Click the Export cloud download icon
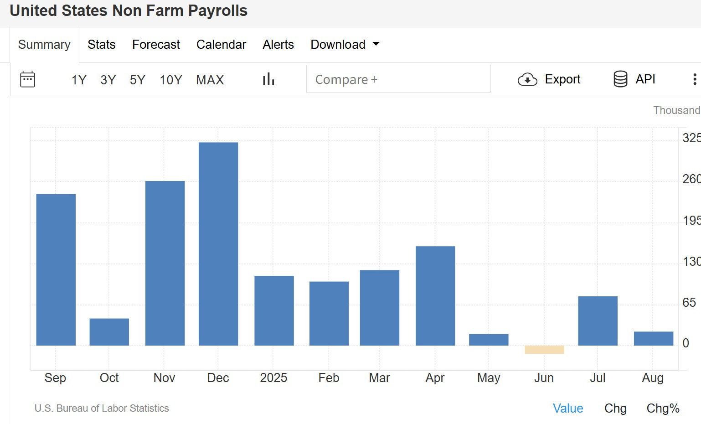This screenshot has height=424, width=701. [x=527, y=79]
